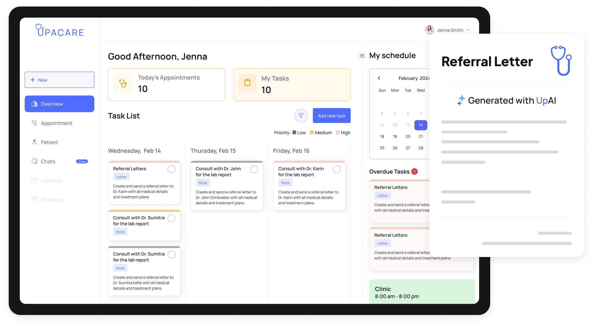
Task: Click the Overview home icon
Action: coord(34,104)
